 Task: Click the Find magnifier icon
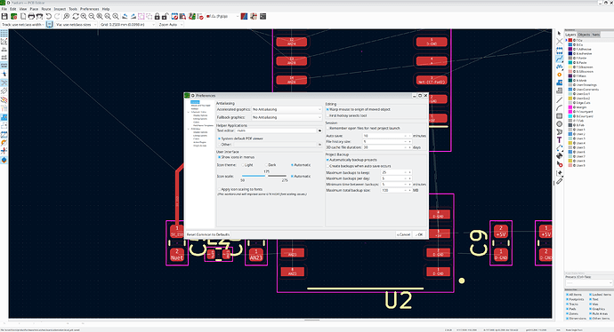66,16
